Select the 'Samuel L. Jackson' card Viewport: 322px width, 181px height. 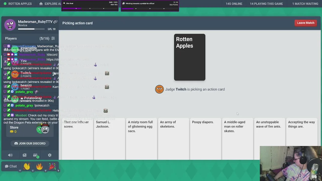[109, 139]
